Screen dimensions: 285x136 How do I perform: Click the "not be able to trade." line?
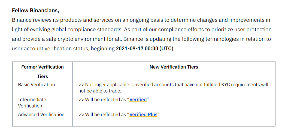(x=100, y=91)
